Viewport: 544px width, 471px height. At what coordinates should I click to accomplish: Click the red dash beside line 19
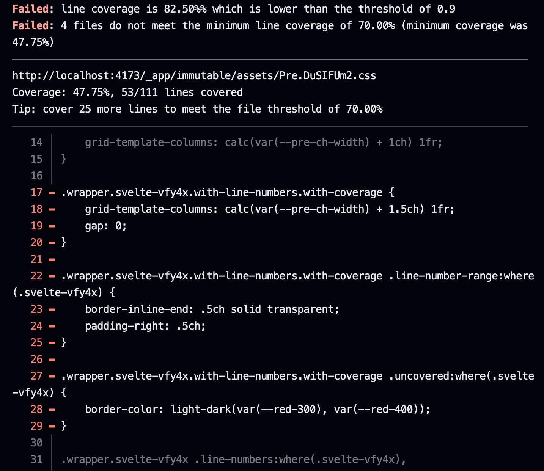point(51,226)
